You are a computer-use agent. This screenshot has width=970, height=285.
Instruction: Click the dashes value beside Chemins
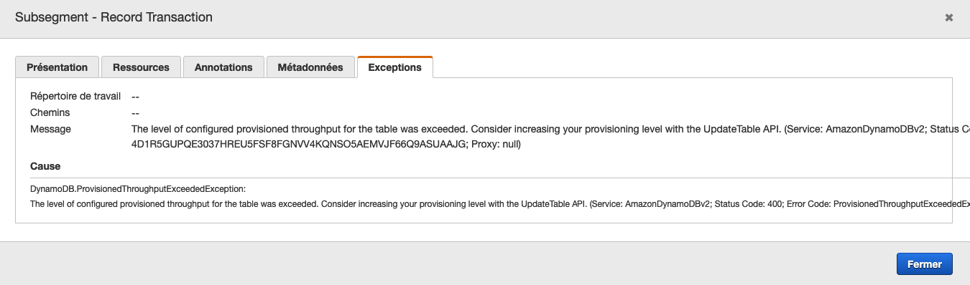135,112
